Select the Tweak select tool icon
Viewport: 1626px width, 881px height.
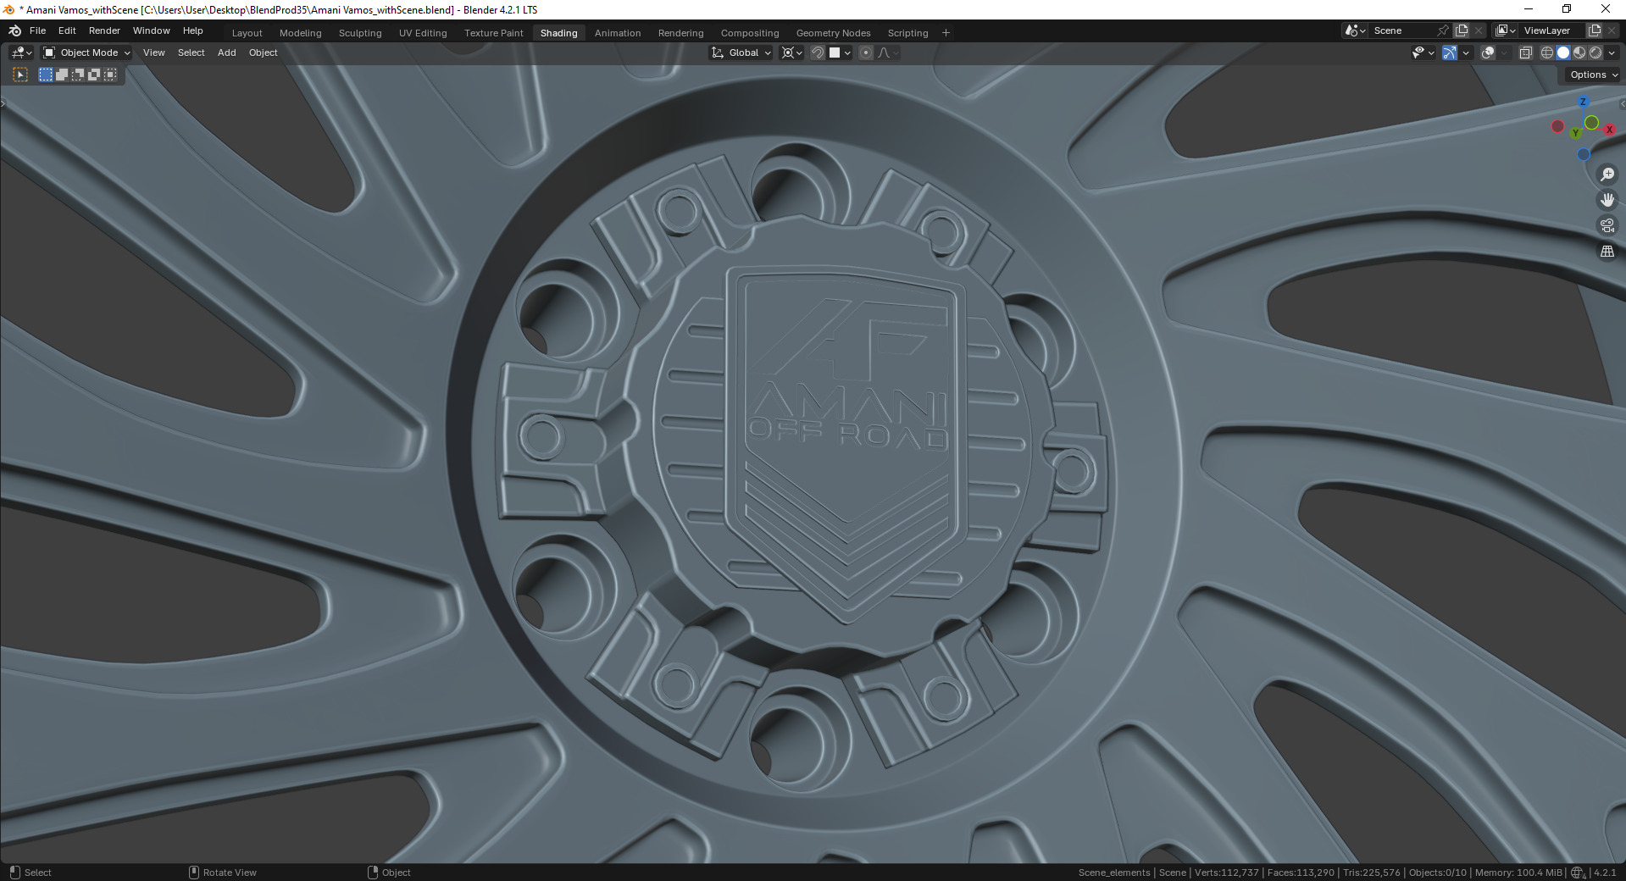tap(20, 75)
